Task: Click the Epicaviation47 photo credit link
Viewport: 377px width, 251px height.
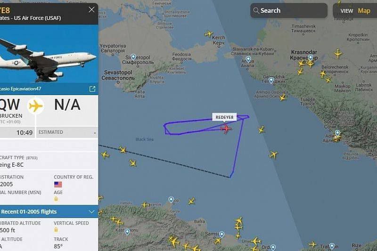Action: click(21, 89)
